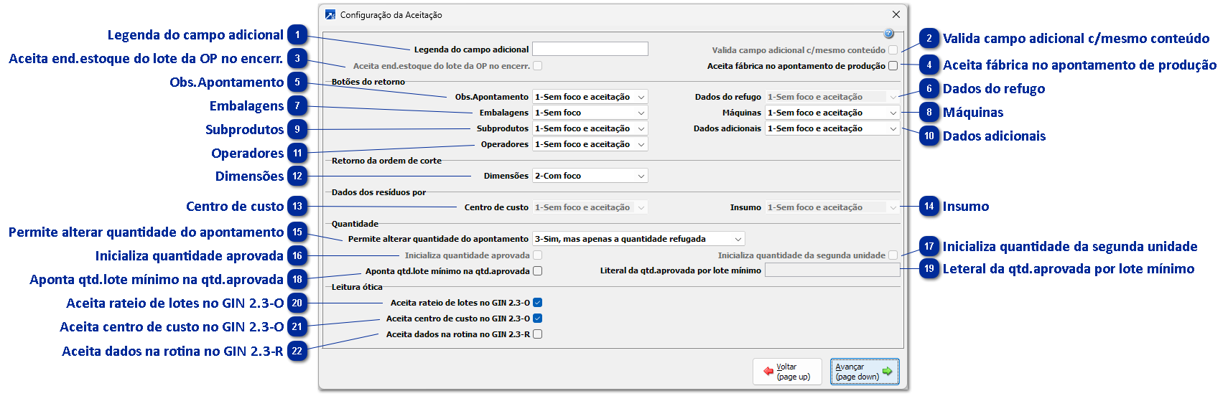Click the Legenda do campo adicional text field
This screenshot has height=396, width=1228.
click(590, 49)
